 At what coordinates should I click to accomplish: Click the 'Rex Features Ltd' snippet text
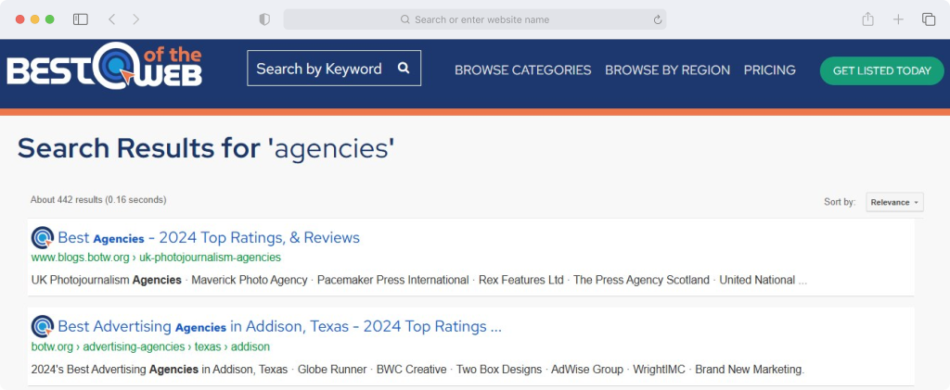pyautogui.click(x=521, y=280)
